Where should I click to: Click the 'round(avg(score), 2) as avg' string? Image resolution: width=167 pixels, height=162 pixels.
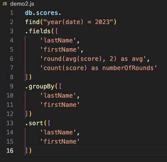click(x=93, y=59)
